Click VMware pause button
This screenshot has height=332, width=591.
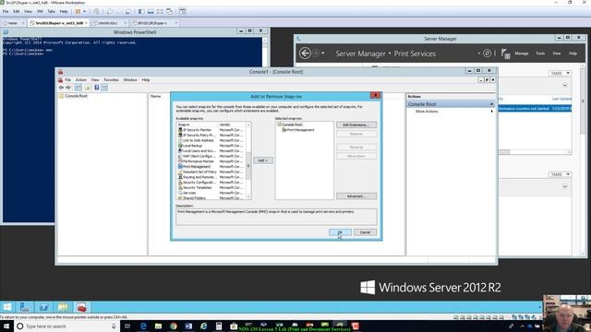point(78,12)
